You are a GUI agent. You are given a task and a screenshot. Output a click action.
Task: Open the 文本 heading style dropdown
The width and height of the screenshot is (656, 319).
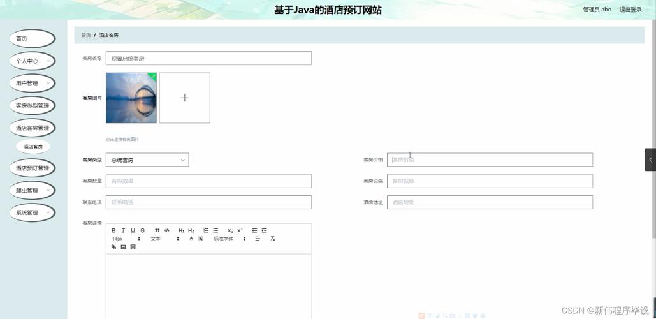(165, 239)
